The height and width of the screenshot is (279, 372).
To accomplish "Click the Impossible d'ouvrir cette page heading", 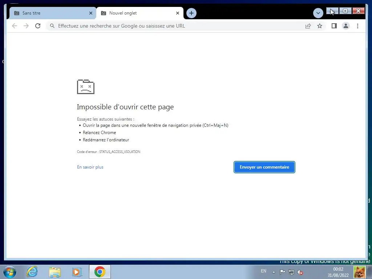I will tap(125, 107).
